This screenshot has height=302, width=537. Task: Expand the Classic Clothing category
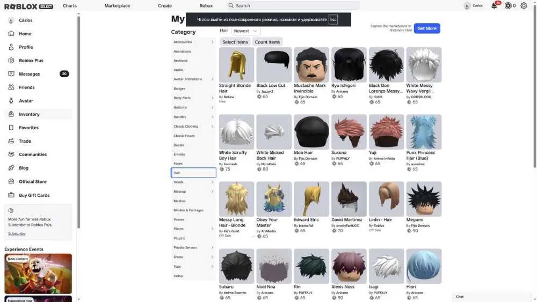pos(212,127)
